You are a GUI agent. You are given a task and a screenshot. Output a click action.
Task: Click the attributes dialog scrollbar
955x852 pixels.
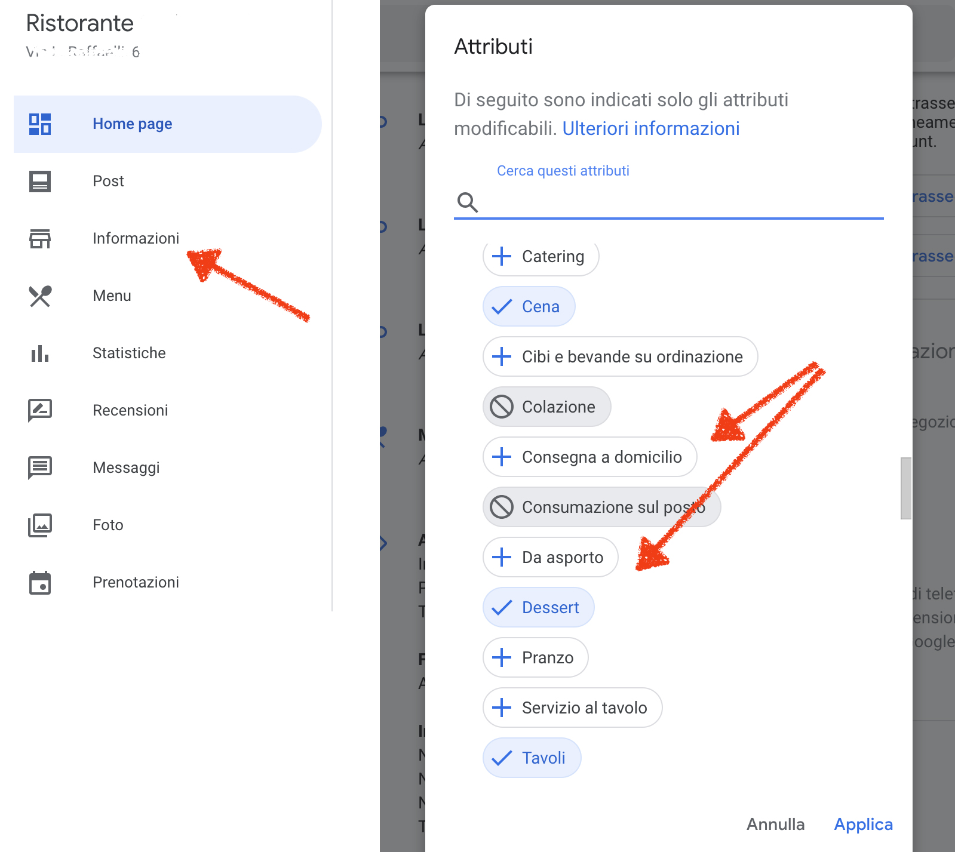click(906, 488)
